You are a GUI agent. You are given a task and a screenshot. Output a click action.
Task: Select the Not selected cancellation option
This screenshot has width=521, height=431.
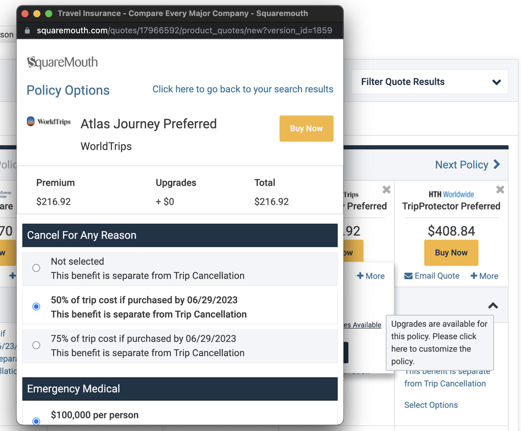(x=36, y=268)
